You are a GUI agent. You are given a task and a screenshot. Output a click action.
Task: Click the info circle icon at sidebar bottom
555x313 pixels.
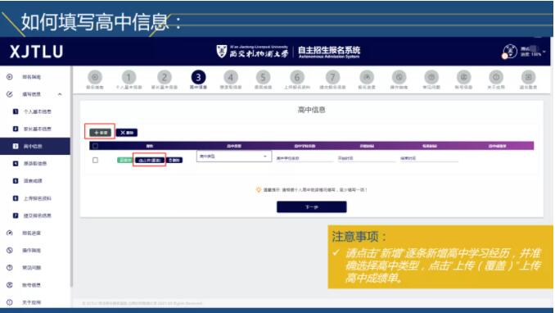(x=10, y=302)
